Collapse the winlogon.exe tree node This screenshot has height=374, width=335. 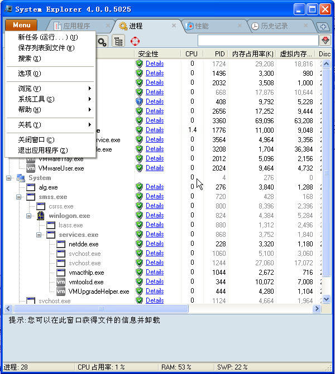point(28,216)
